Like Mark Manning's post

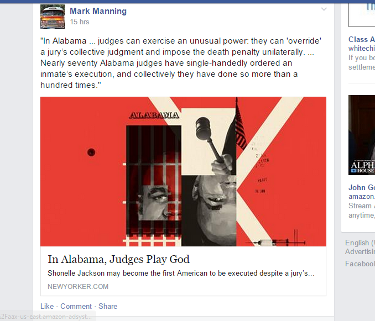click(47, 306)
